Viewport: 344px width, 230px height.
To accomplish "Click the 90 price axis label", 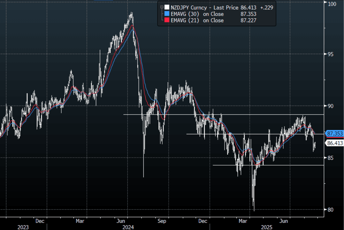I will pyautogui.click(x=330, y=106).
